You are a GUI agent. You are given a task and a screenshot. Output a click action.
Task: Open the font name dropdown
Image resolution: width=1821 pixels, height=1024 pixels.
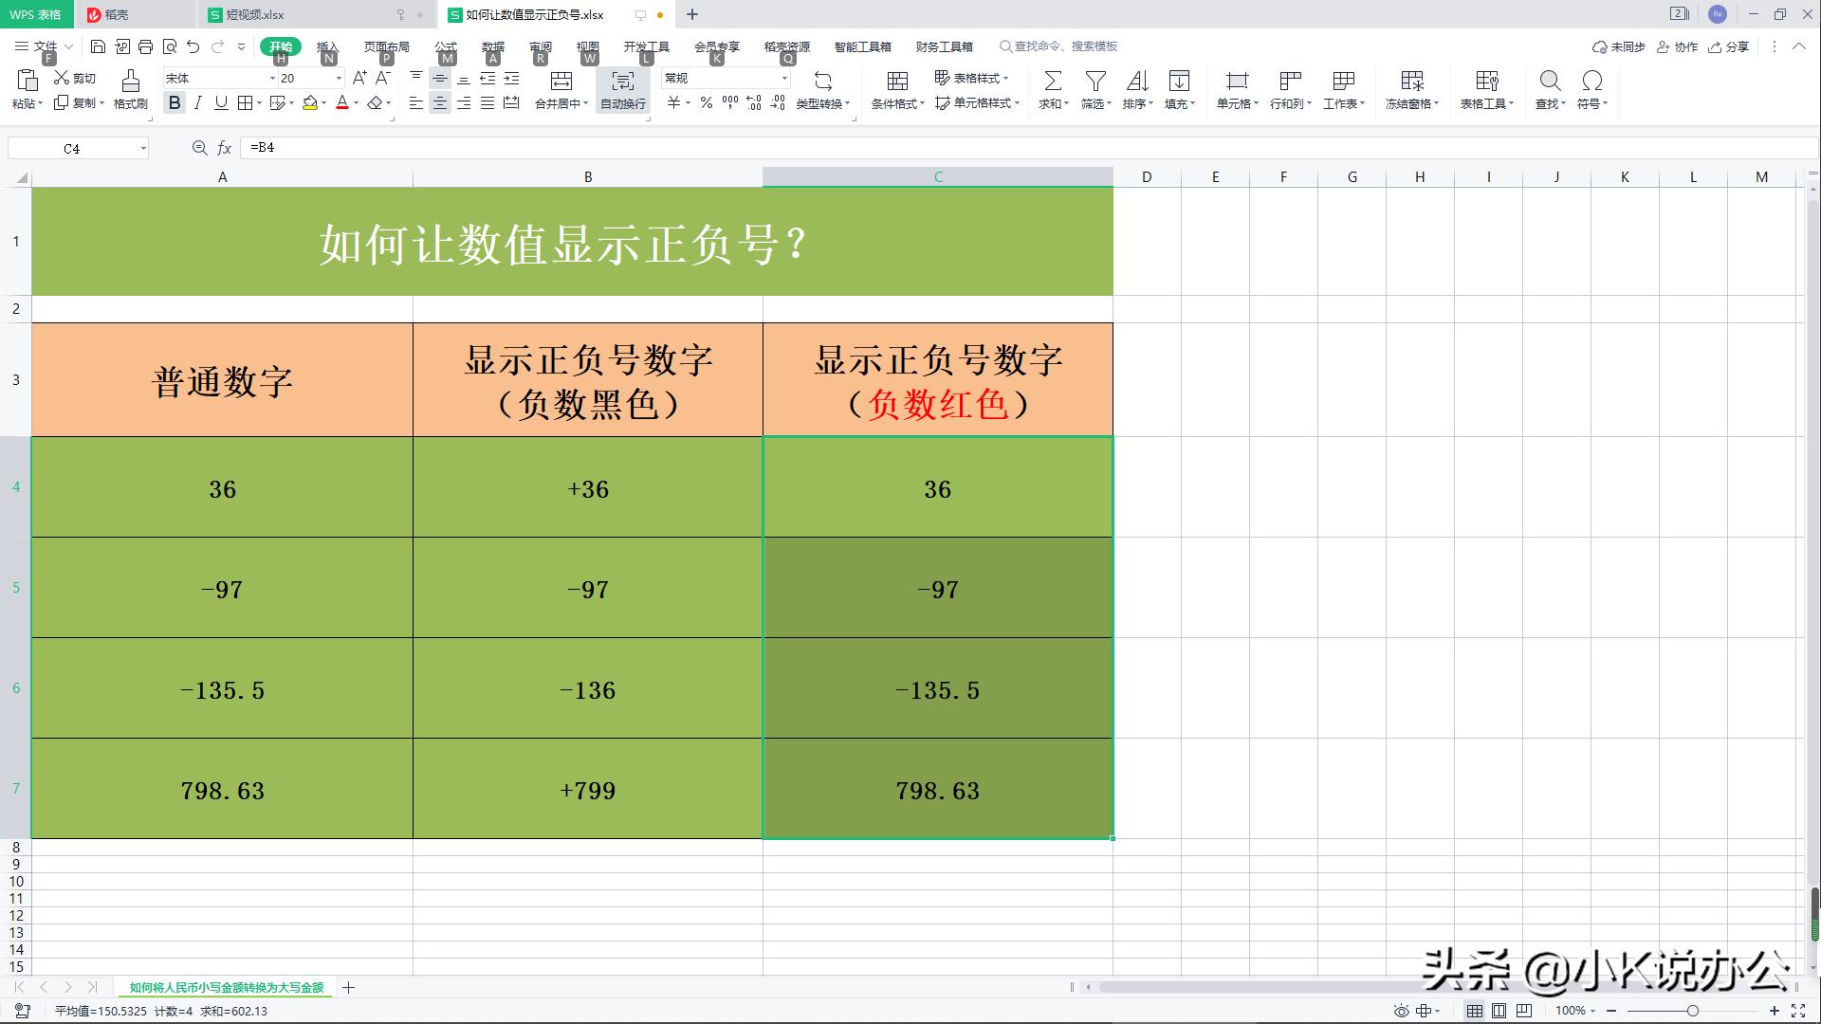point(271,78)
